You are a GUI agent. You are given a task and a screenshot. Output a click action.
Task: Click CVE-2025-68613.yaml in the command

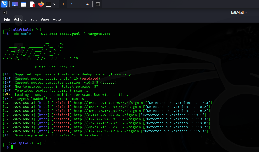[x=61, y=34]
